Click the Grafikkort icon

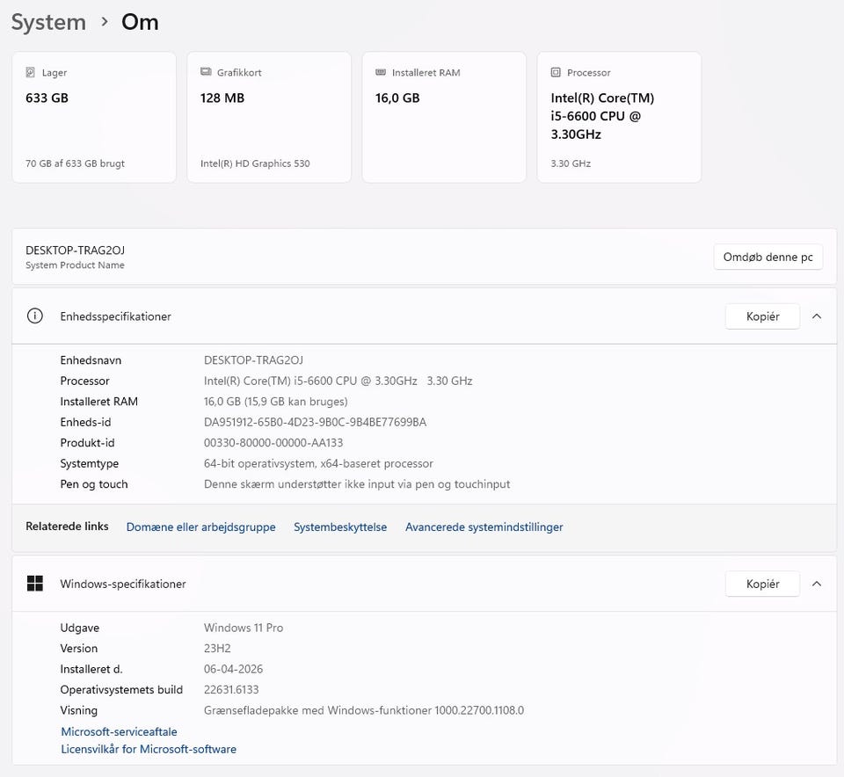coord(206,73)
